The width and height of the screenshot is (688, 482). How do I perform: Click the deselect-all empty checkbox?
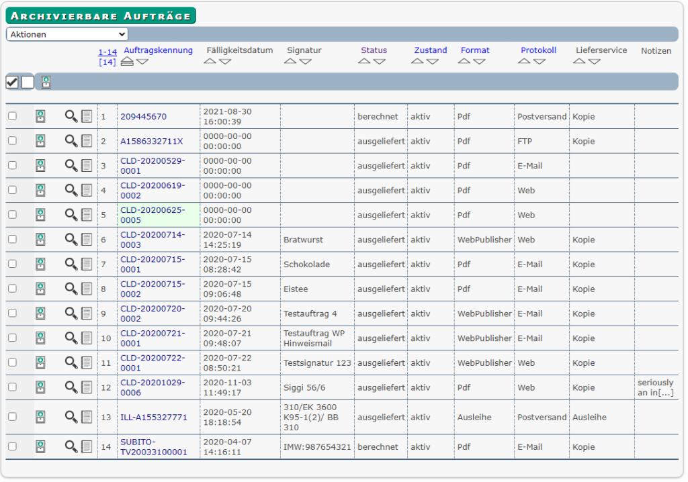28,82
